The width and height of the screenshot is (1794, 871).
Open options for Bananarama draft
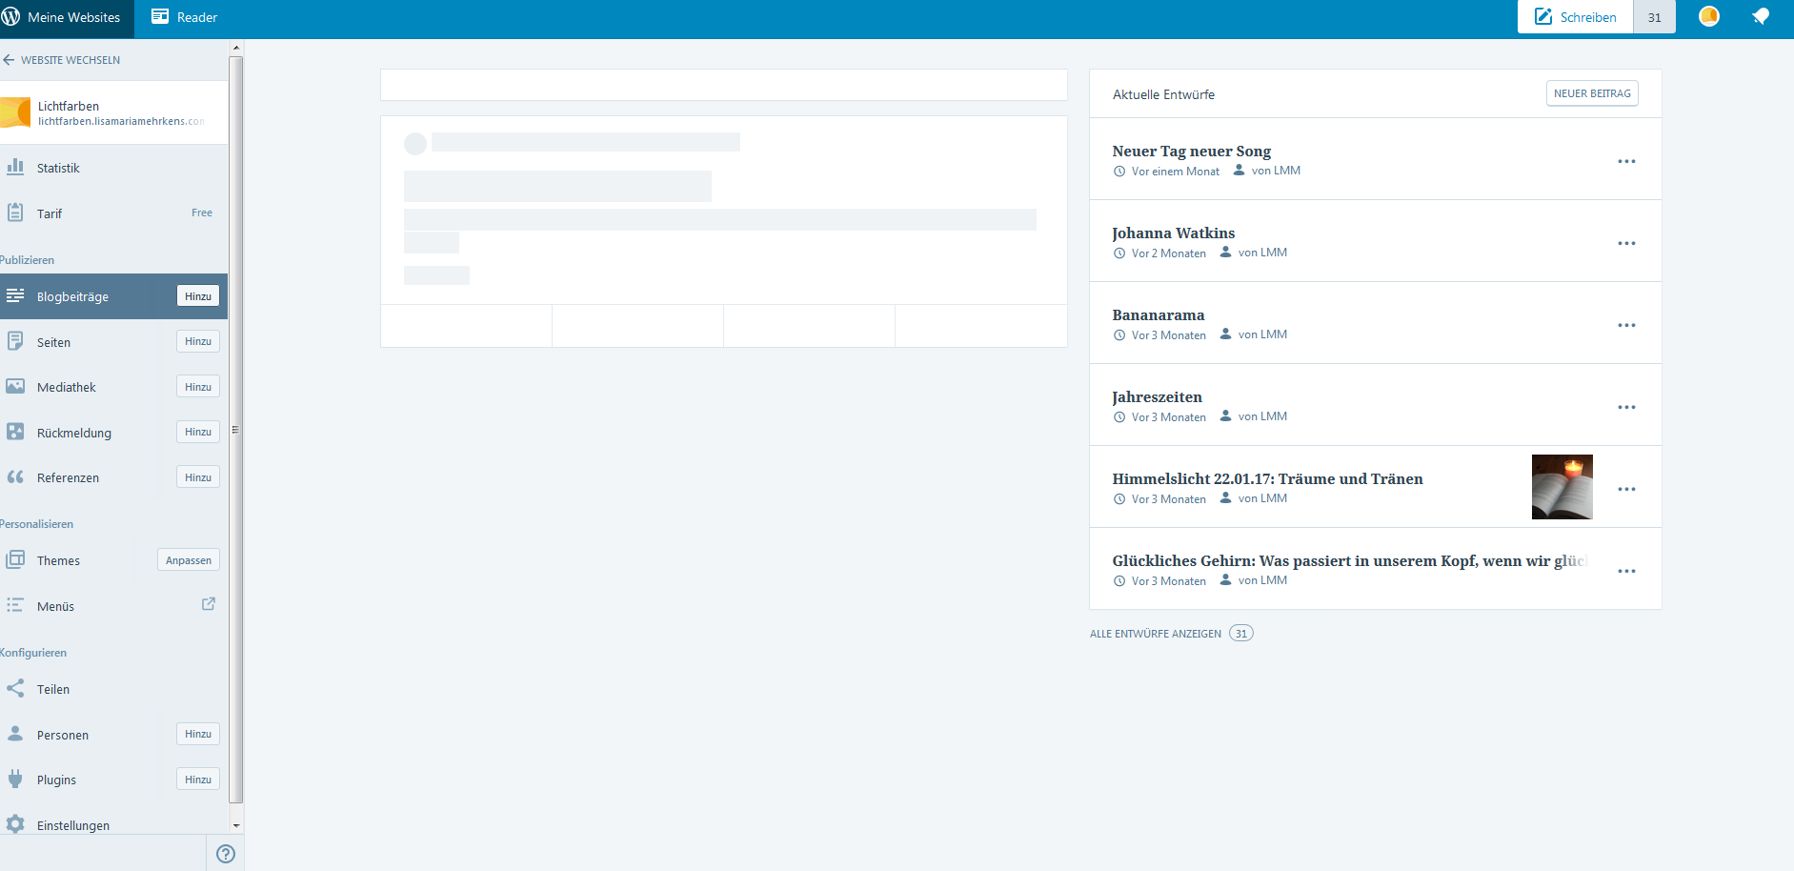tap(1626, 325)
